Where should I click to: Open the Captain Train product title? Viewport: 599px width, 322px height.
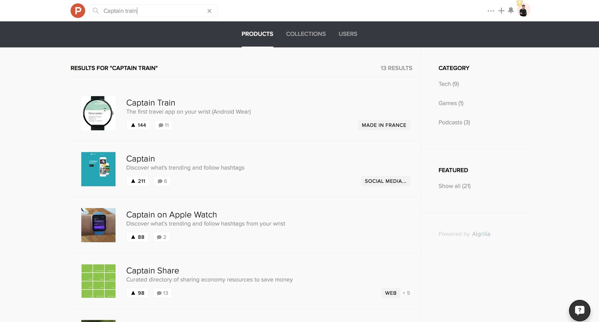[151, 103]
